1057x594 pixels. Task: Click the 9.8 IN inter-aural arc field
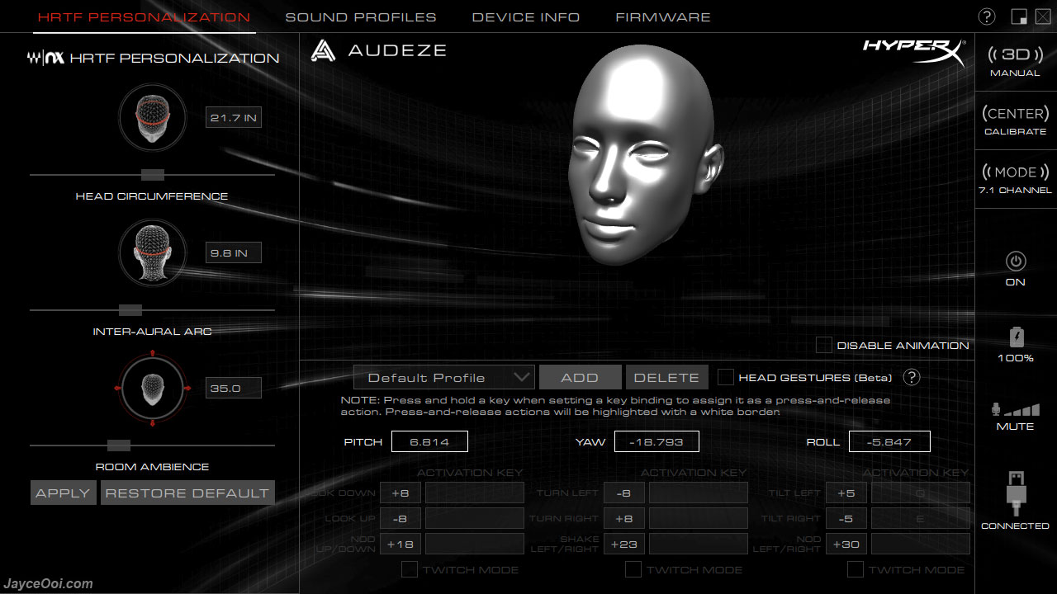click(234, 252)
